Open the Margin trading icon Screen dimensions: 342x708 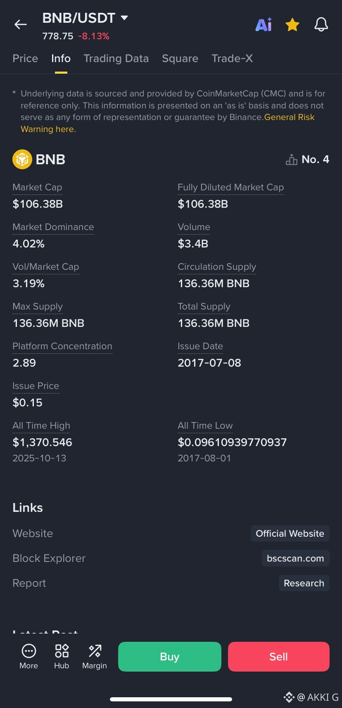(95, 656)
